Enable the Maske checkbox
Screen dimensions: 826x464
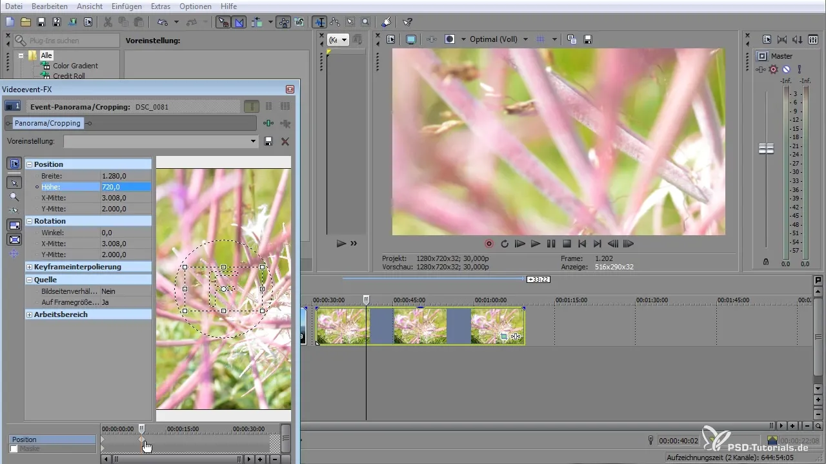(14, 449)
